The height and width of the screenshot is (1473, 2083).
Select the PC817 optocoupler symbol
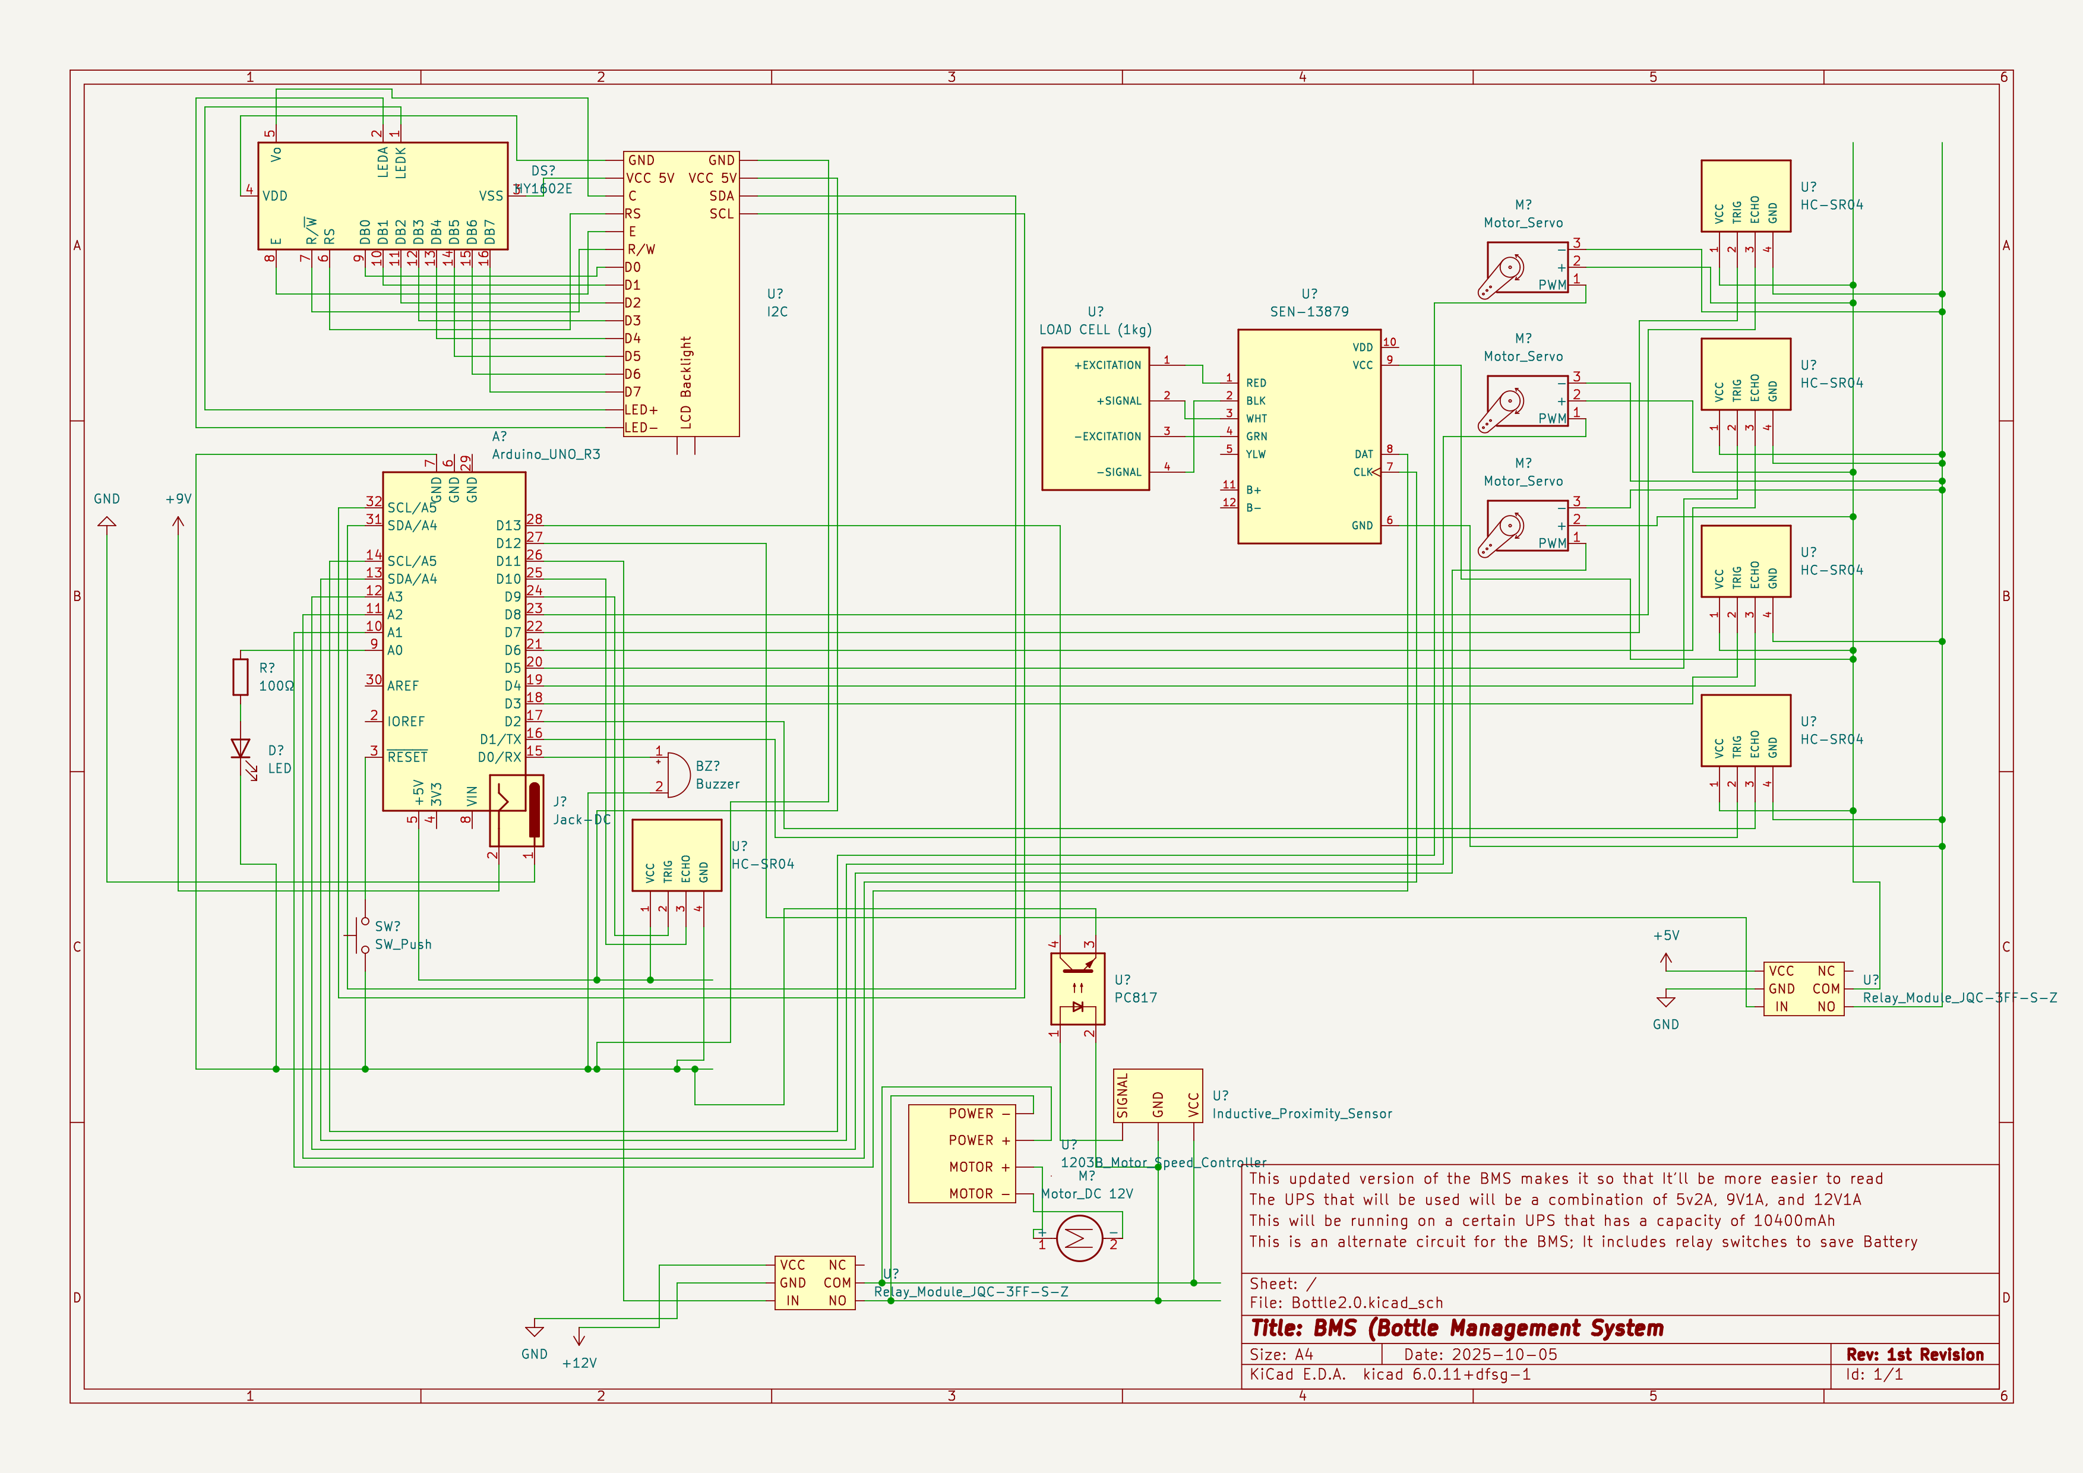(1078, 989)
